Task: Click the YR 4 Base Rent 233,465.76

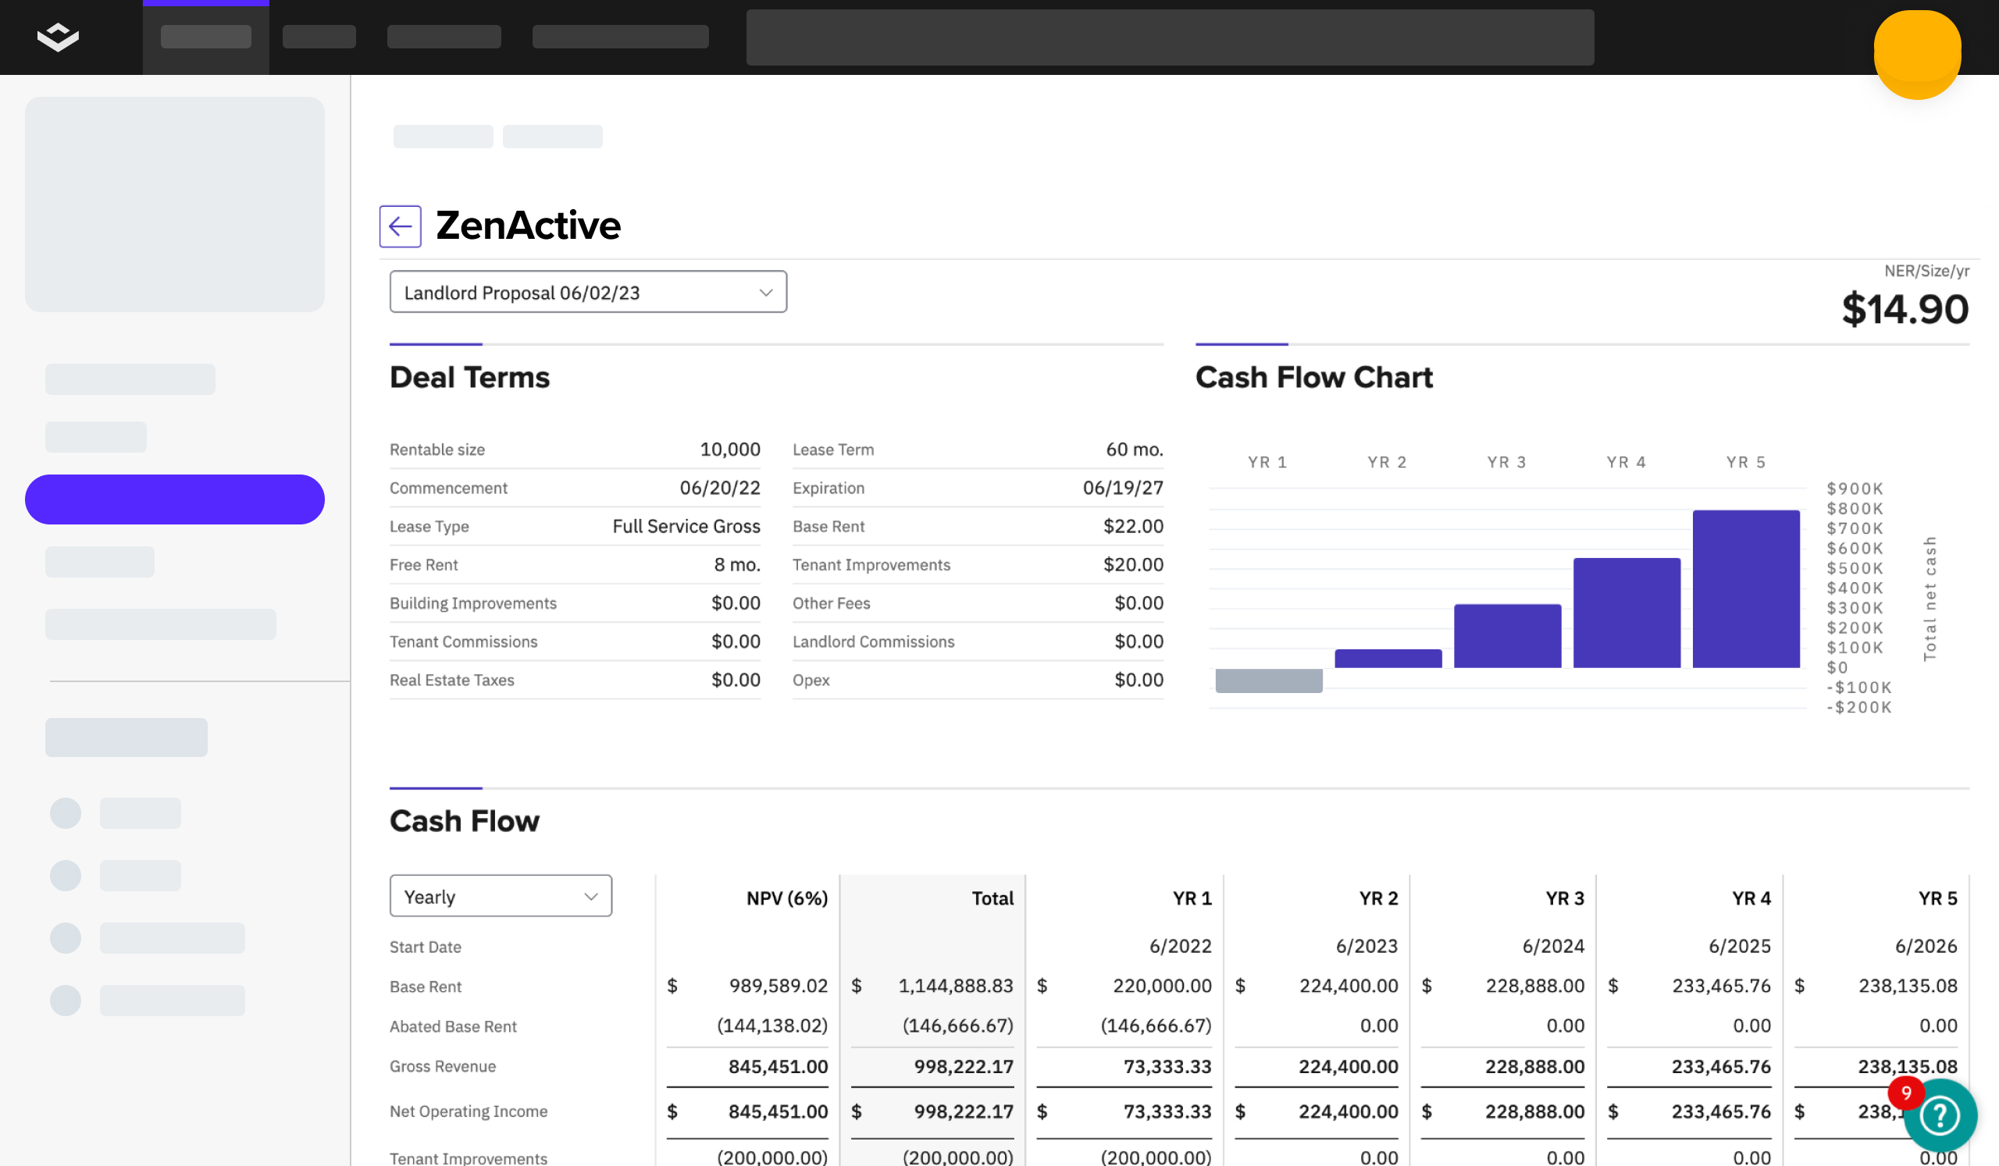Action: pyautogui.click(x=1721, y=986)
